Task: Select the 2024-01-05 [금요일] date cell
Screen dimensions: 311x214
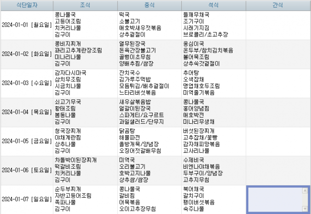Action: [26, 141]
